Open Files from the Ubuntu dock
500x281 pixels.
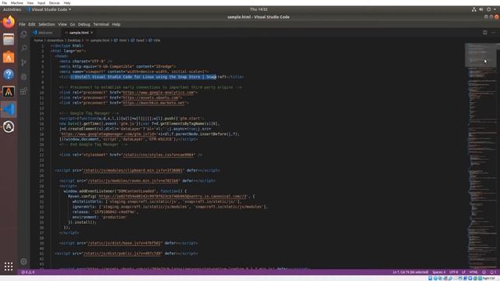point(9,40)
